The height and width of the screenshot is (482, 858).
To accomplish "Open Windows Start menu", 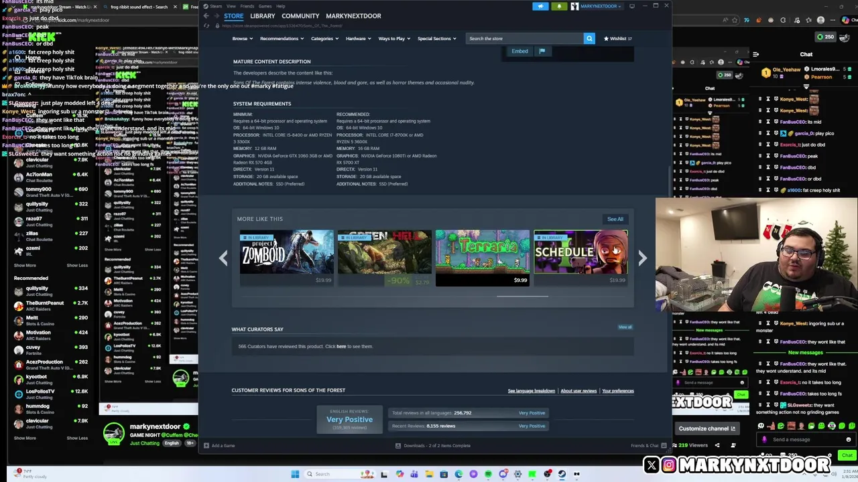I will point(295,474).
